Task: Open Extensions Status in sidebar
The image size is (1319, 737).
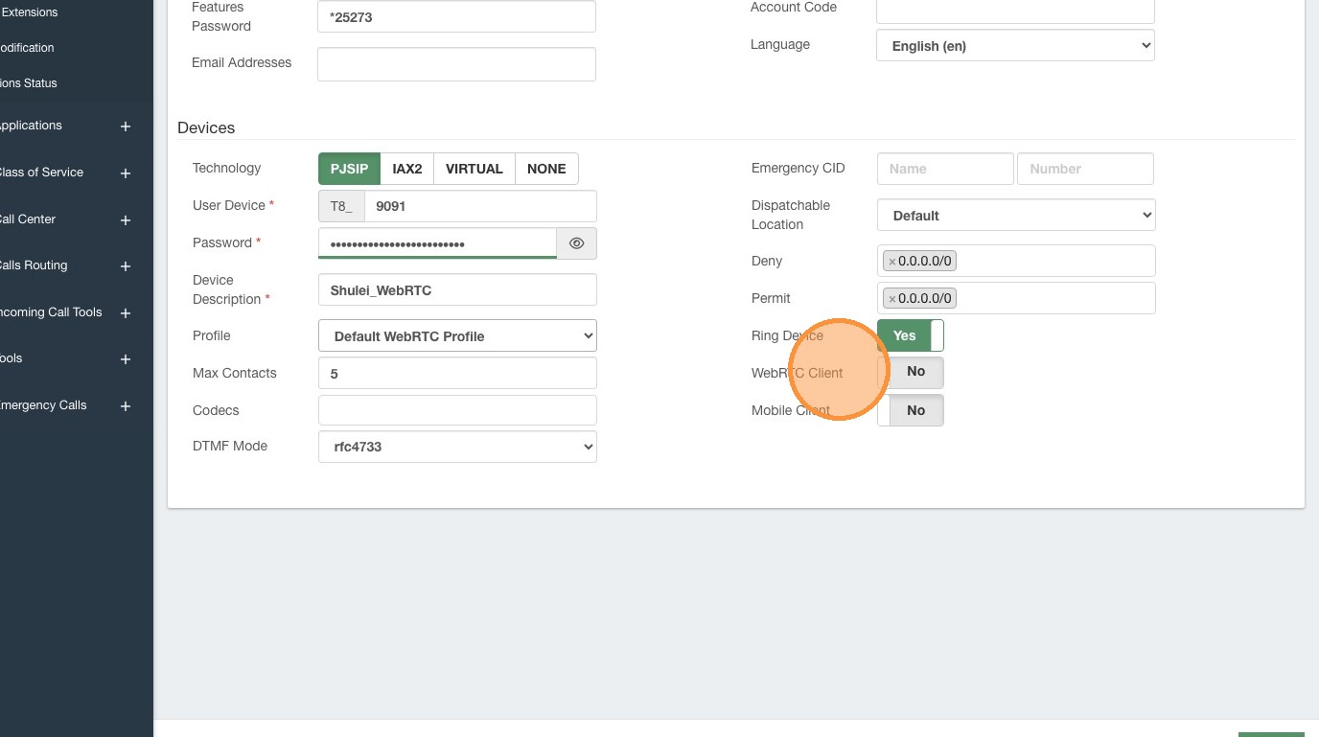Action: point(29,83)
